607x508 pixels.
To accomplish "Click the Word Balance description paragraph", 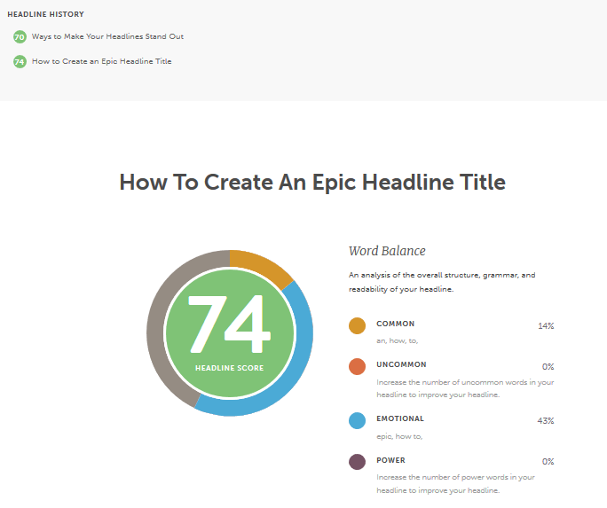I will point(442,282).
